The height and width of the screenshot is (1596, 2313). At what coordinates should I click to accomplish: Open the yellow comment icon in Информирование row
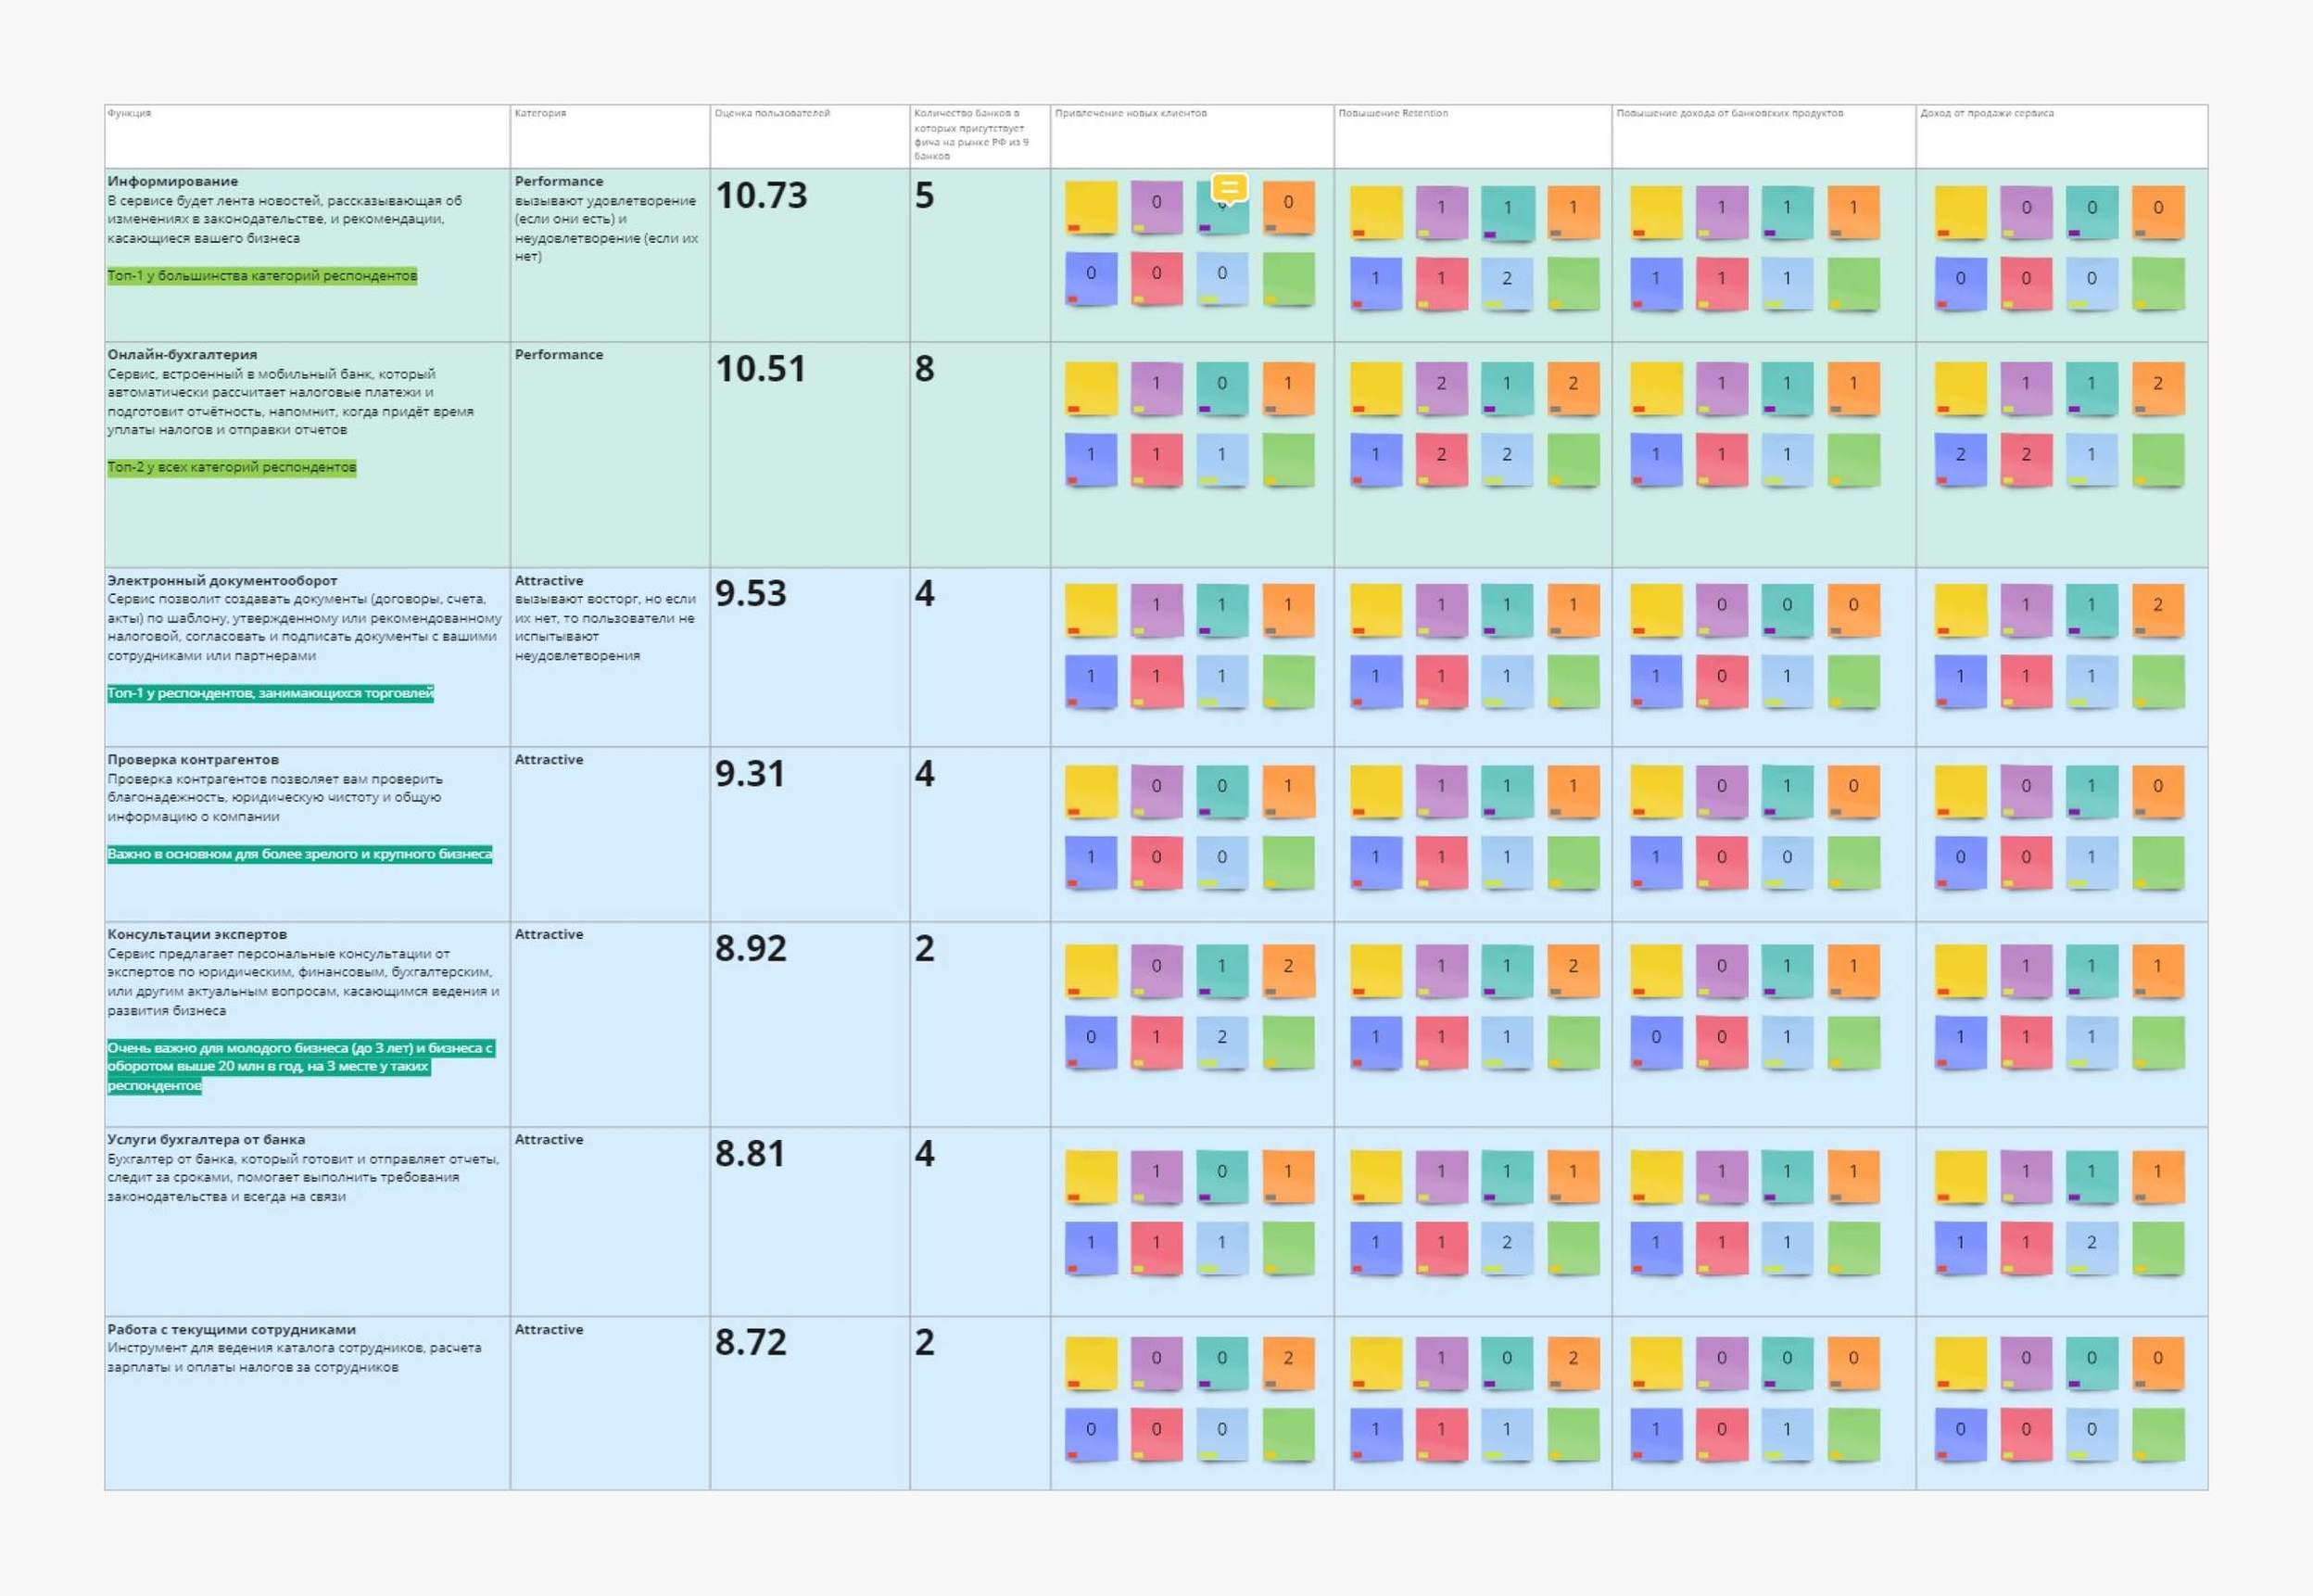(1230, 188)
